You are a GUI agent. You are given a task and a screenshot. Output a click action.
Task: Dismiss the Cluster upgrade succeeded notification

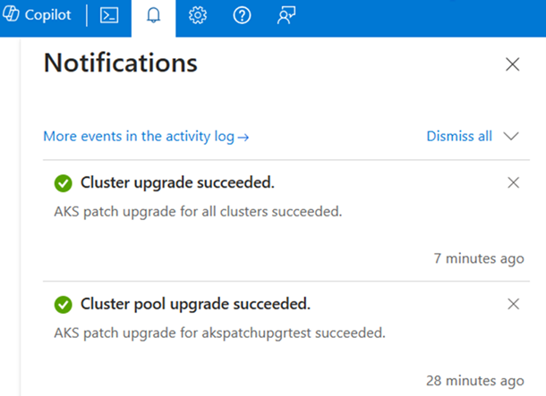pos(513,182)
